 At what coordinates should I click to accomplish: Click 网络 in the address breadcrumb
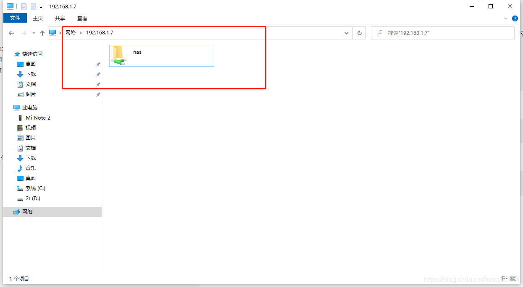point(71,33)
